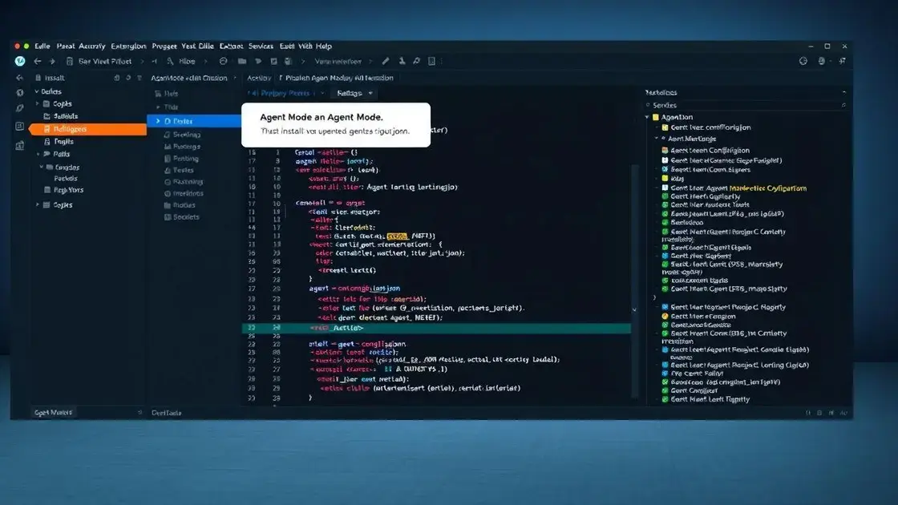Screen dimensions: 898x505
Task: Collapse the 'Defiets' root tree node
Action: 37,91
